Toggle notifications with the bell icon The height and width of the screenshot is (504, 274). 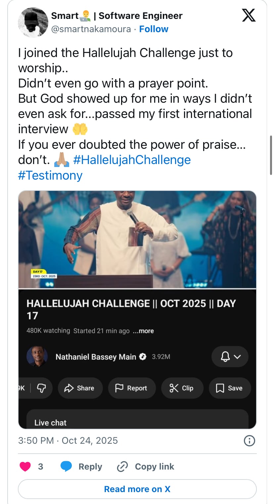225,357
